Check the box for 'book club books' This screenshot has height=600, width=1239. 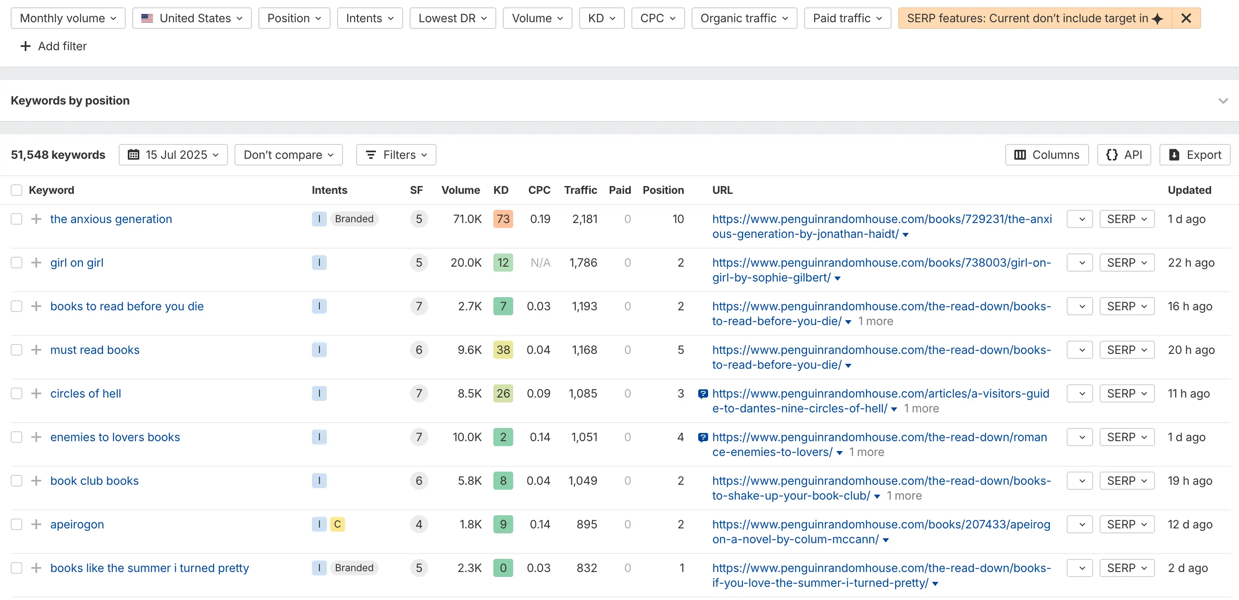coord(17,481)
